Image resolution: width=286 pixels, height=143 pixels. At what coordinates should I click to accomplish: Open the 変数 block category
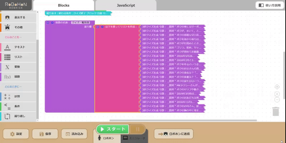tap(18, 67)
